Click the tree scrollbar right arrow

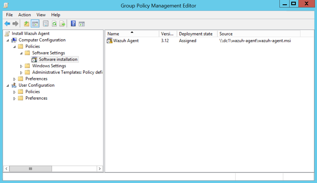pyautogui.click(x=100, y=169)
